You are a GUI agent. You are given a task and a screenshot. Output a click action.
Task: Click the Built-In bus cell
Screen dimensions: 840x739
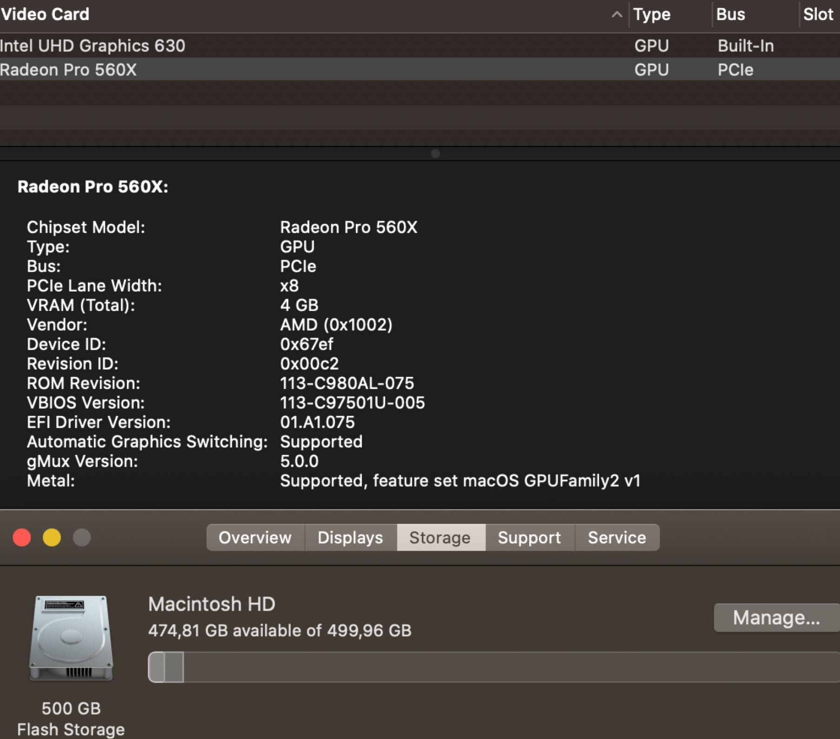click(746, 46)
